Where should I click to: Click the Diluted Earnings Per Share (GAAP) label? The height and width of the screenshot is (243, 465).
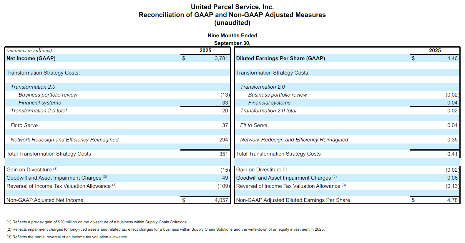pyautogui.click(x=280, y=58)
